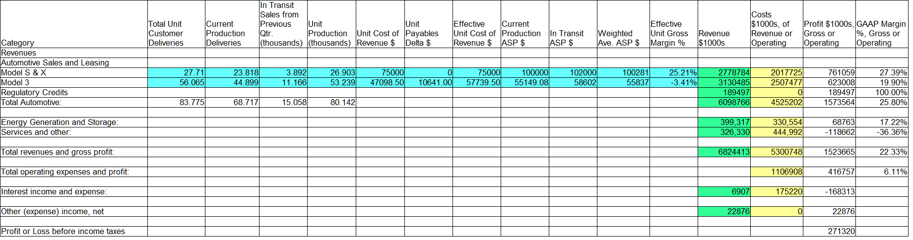Viewport: 913px width, 240px height.
Task: Click the GAAP Margin % header
Action: pyautogui.click(x=881, y=34)
